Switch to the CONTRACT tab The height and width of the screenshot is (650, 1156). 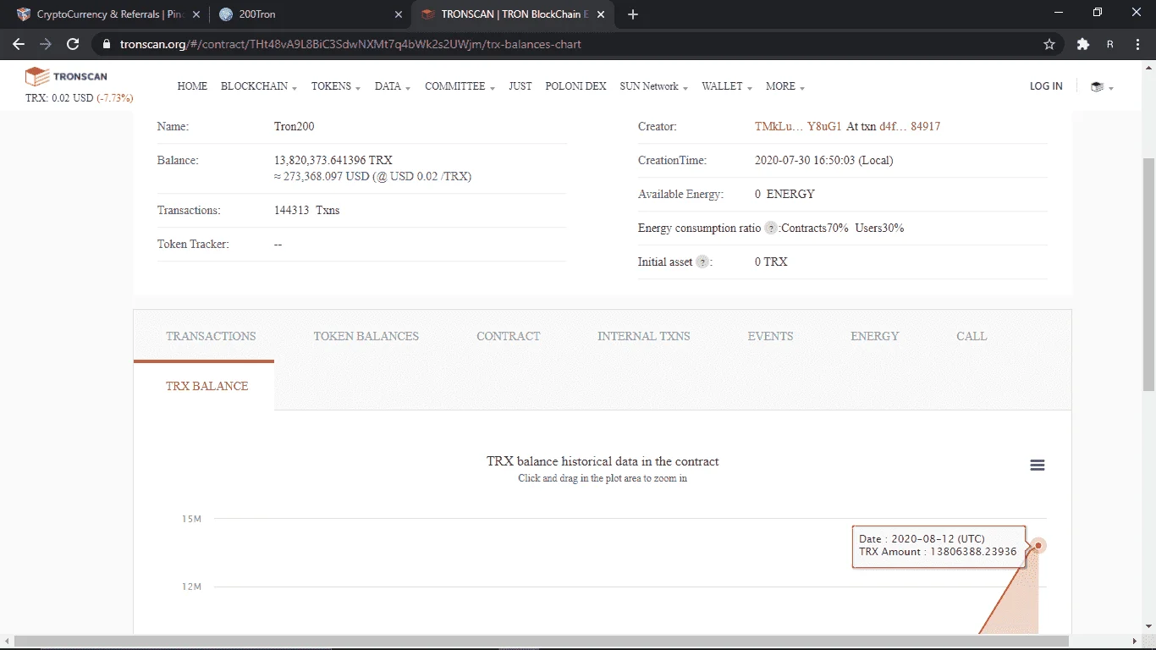click(508, 336)
